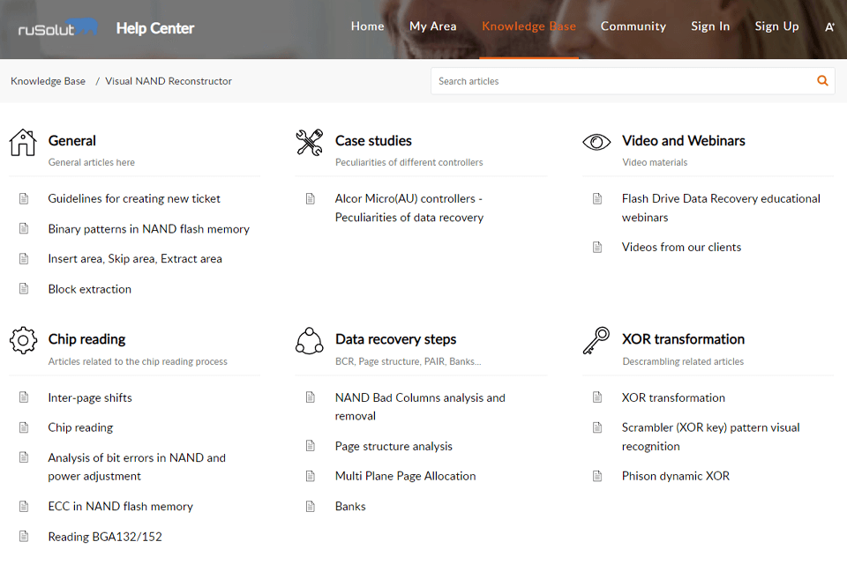Open Reading BGA132/152 article

tap(105, 537)
